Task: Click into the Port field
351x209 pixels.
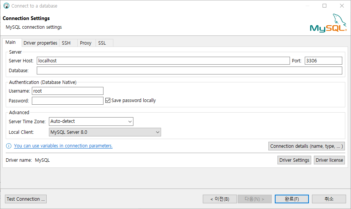Action: click(323, 61)
